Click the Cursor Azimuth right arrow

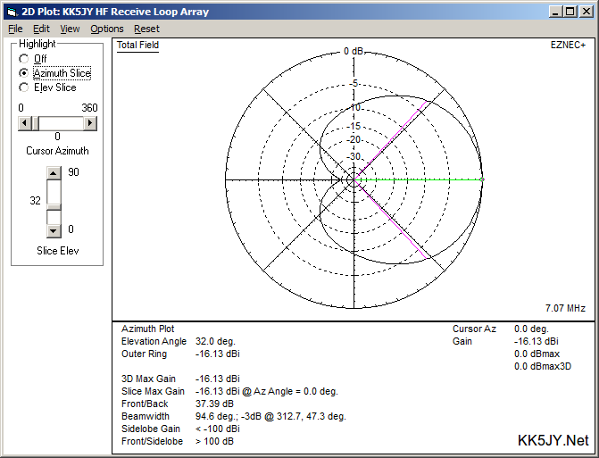coord(90,123)
